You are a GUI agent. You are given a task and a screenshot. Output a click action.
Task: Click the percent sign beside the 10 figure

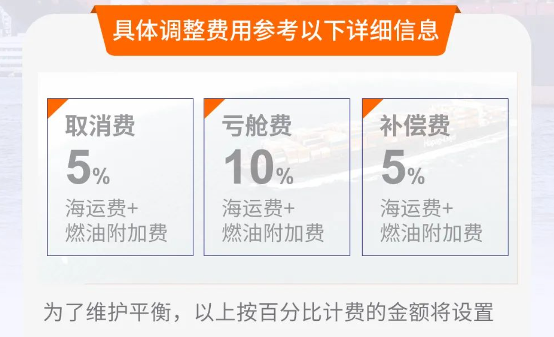click(x=286, y=177)
